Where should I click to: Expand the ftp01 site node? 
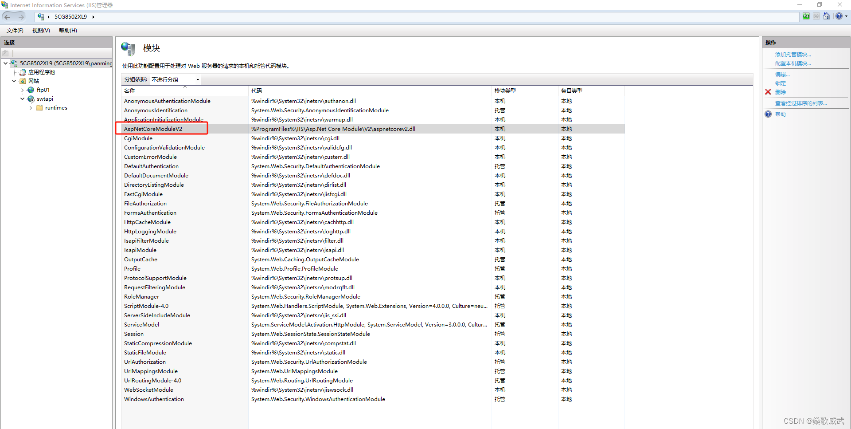(x=23, y=90)
